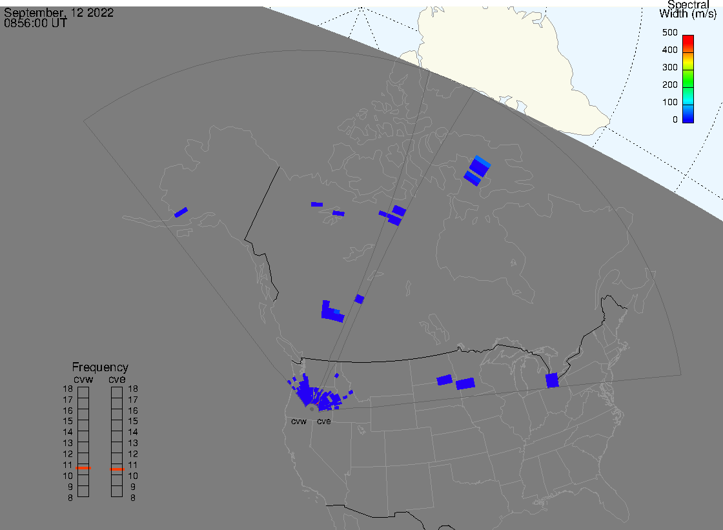
Task: Click the cvw header above the frequency bar
Action: [x=83, y=380]
